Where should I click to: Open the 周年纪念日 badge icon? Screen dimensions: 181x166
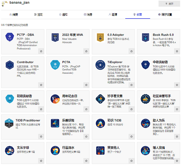tap(55, 99)
